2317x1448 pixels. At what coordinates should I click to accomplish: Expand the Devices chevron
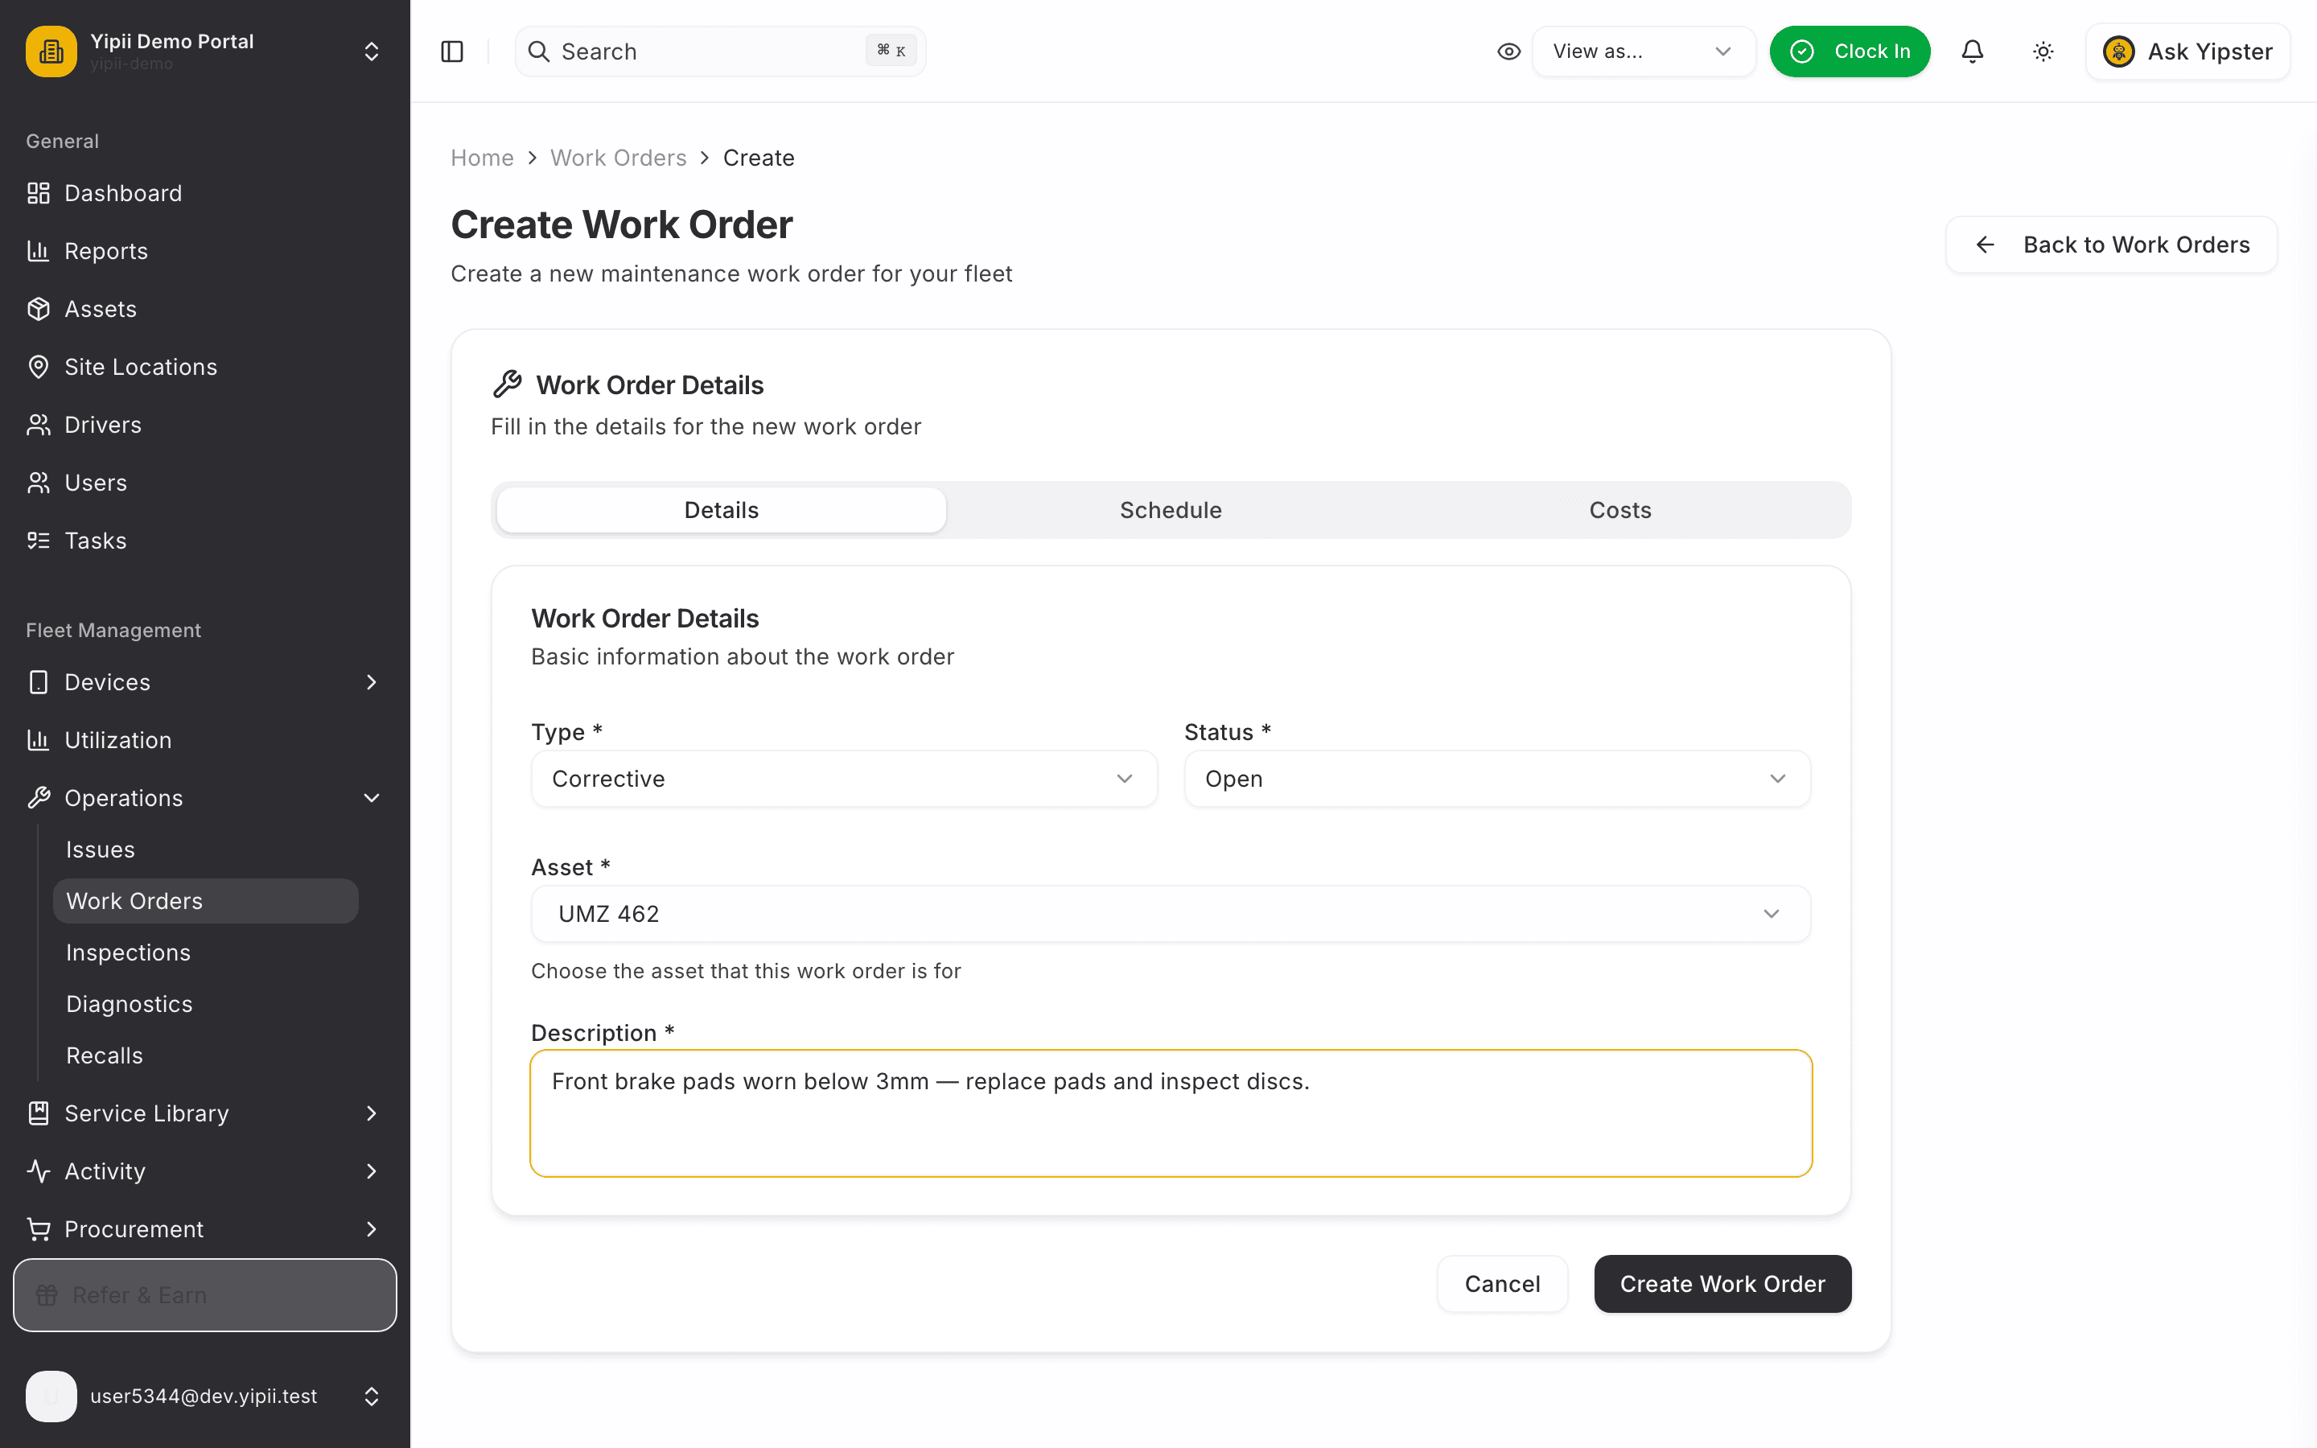coord(372,683)
